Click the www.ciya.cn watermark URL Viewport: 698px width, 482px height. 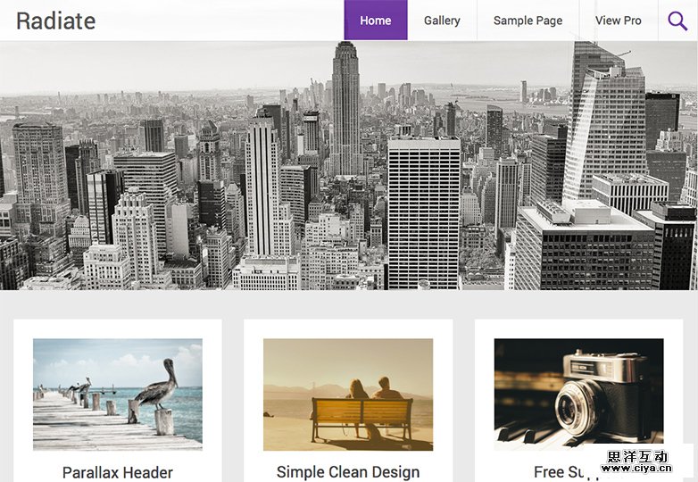(636, 469)
